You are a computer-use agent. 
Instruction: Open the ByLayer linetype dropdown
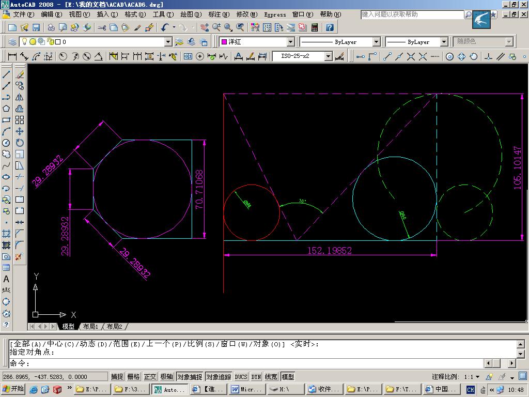(x=376, y=42)
